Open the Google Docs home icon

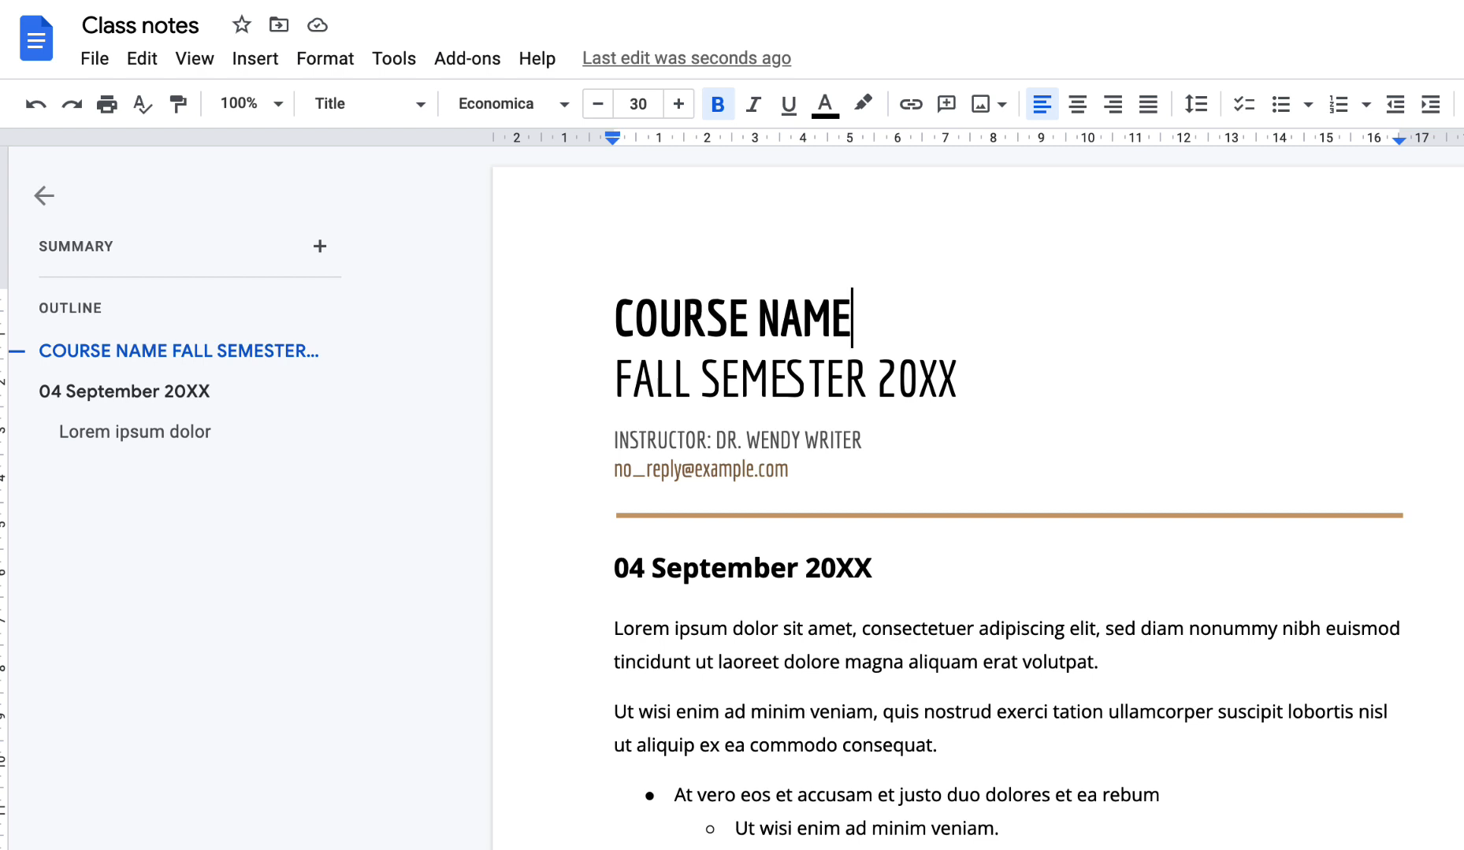coord(36,39)
